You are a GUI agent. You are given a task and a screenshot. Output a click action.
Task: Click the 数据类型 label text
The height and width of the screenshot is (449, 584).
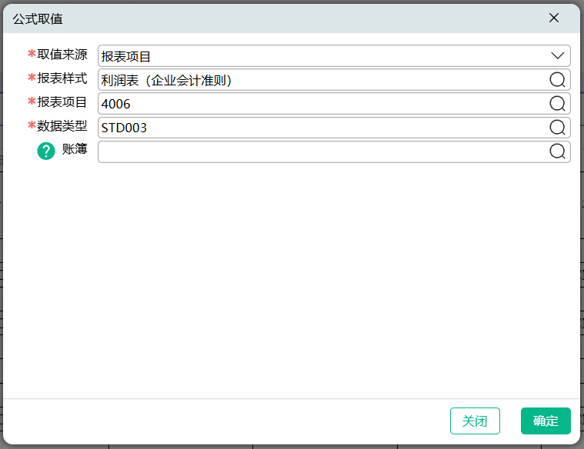(62, 126)
